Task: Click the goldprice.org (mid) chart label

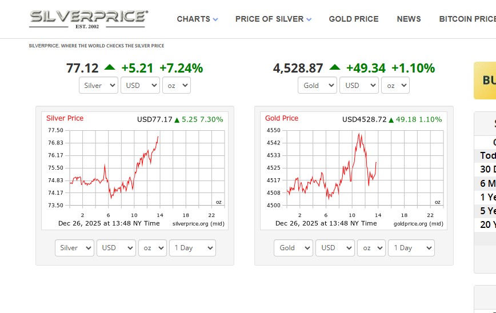Action: coord(418,224)
